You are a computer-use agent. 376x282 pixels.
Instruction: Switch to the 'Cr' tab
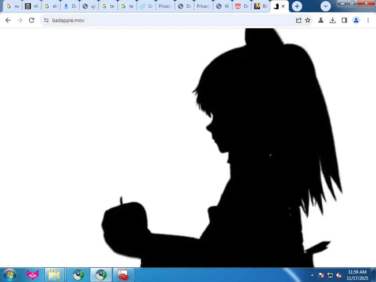[x=146, y=6]
